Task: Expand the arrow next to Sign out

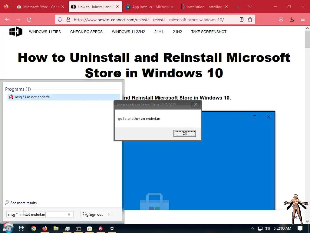Action: coord(109,214)
